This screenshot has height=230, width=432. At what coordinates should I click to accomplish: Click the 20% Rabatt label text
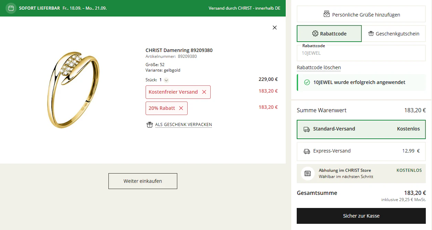click(162, 108)
